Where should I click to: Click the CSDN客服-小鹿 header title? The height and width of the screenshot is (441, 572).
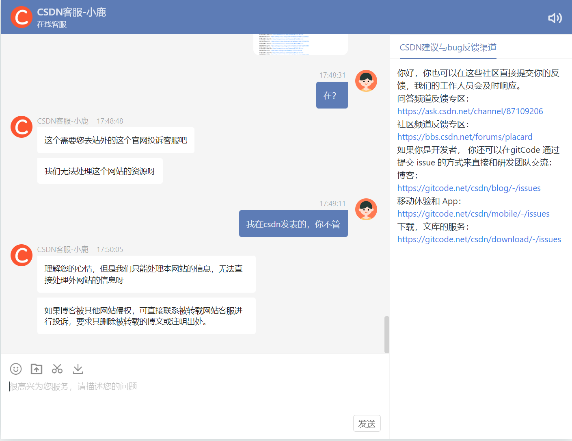pos(71,12)
